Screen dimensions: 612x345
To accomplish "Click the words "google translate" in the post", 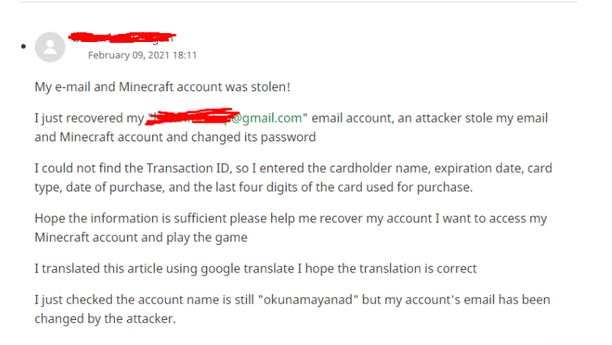I will click(x=248, y=269).
